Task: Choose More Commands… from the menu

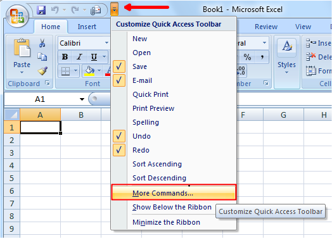Action: click(174, 192)
